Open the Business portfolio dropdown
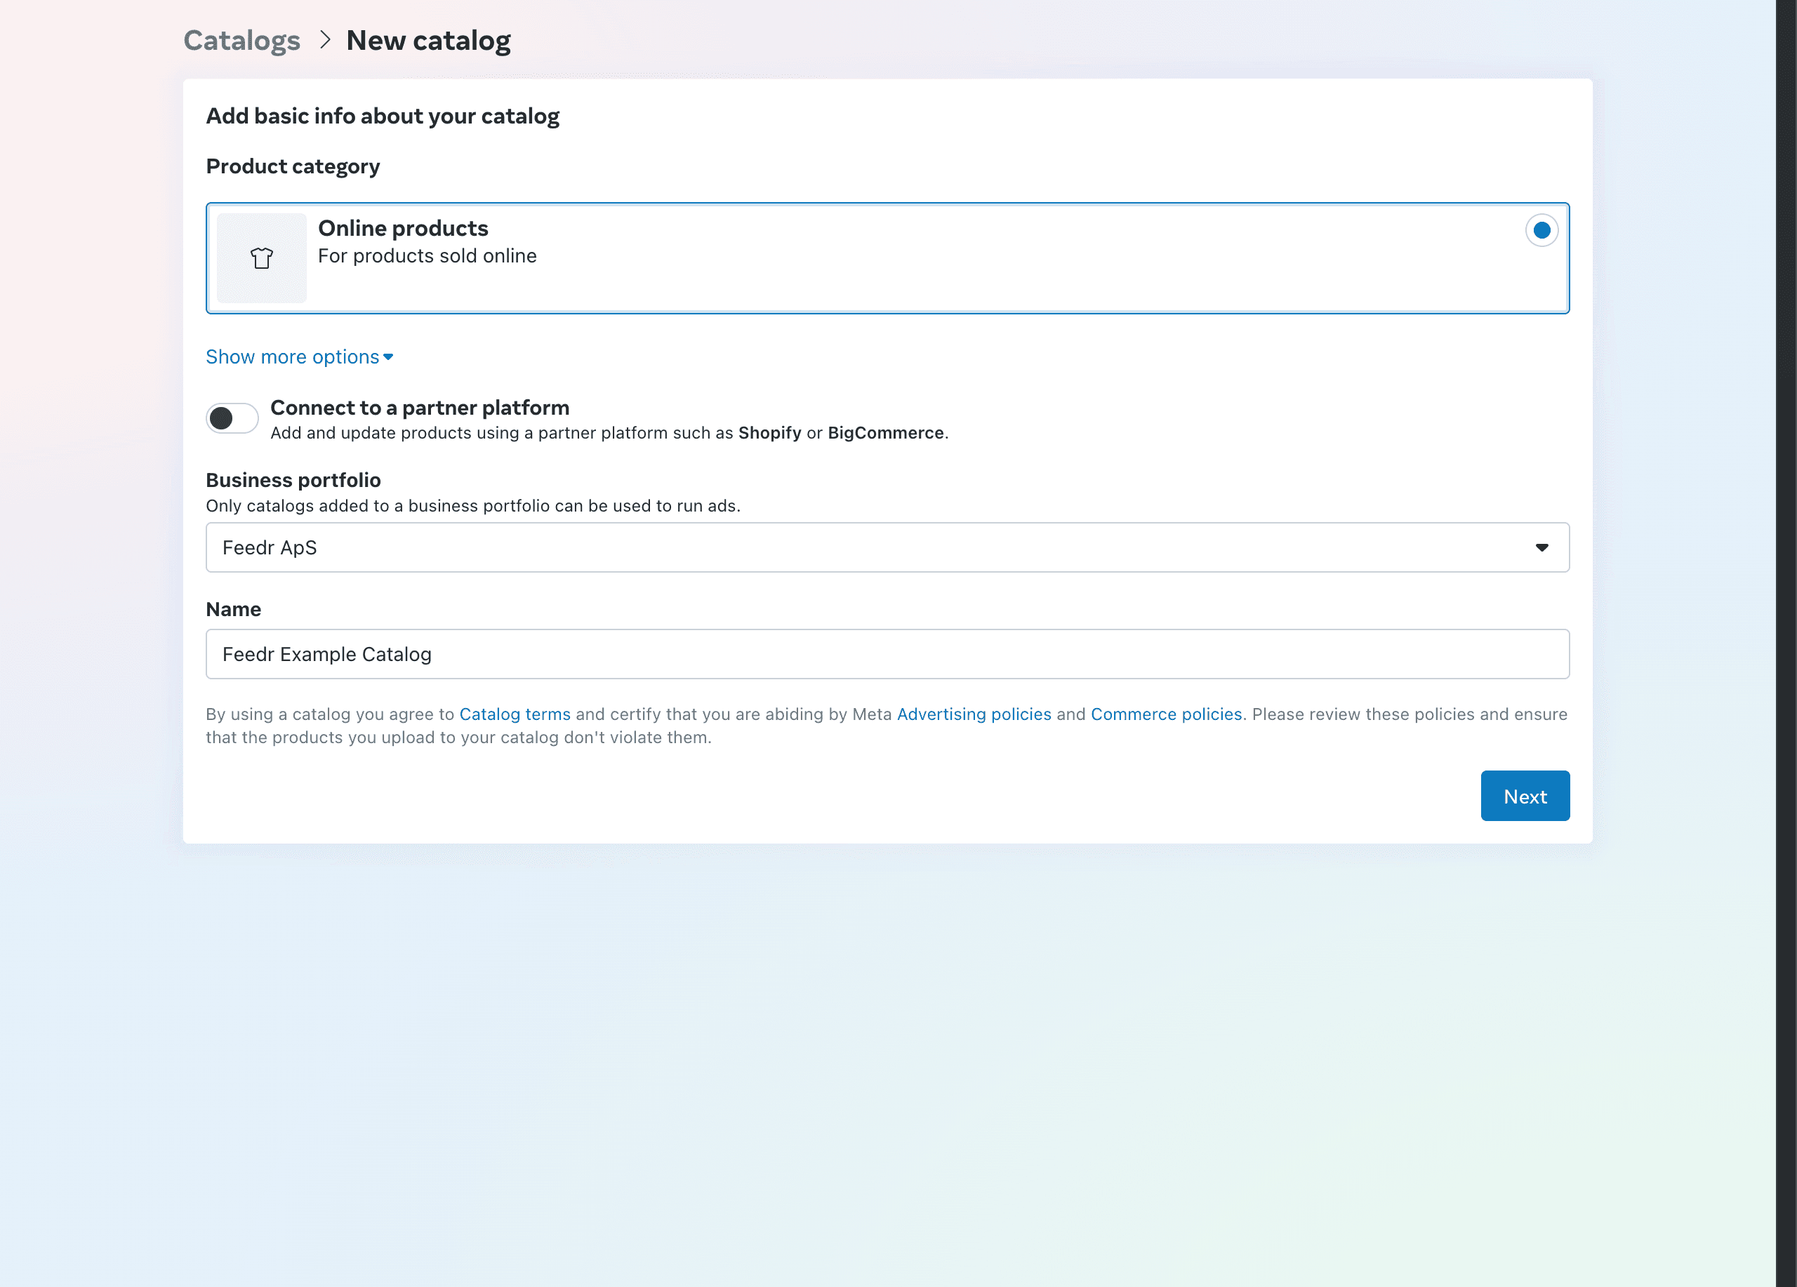The height and width of the screenshot is (1287, 1797). (887, 547)
